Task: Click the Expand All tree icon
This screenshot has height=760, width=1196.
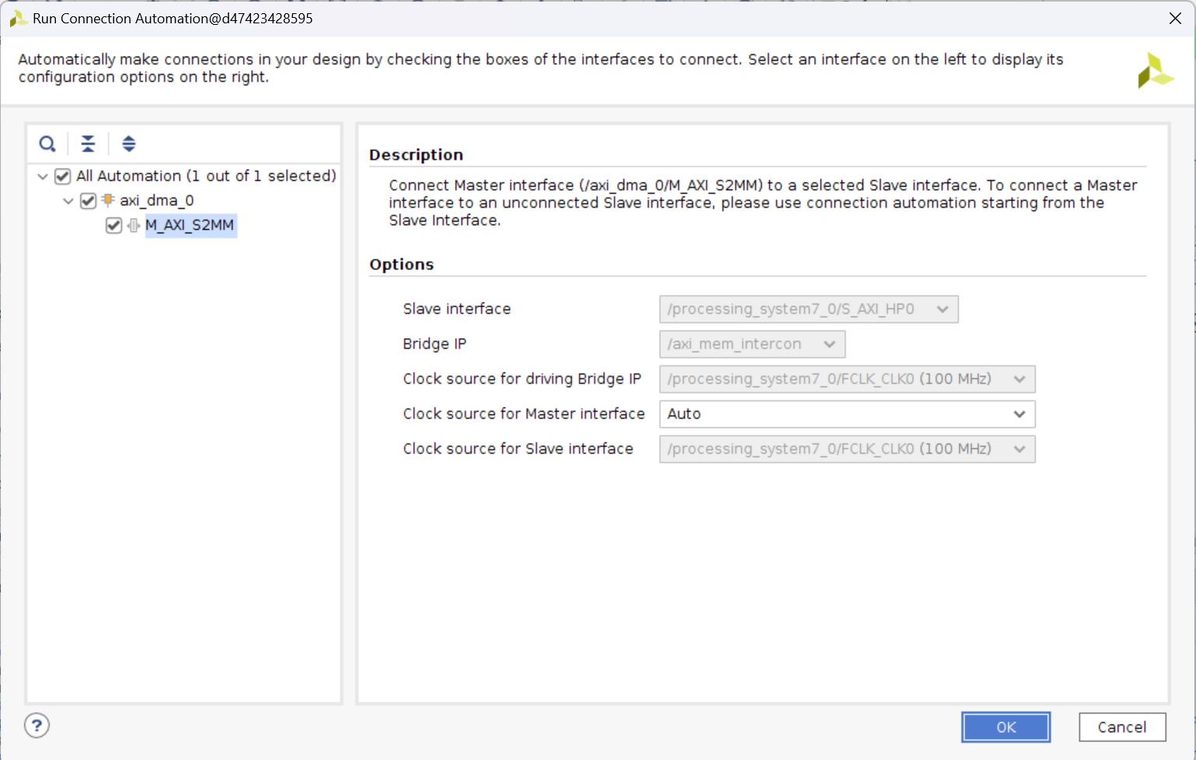Action: click(x=129, y=144)
